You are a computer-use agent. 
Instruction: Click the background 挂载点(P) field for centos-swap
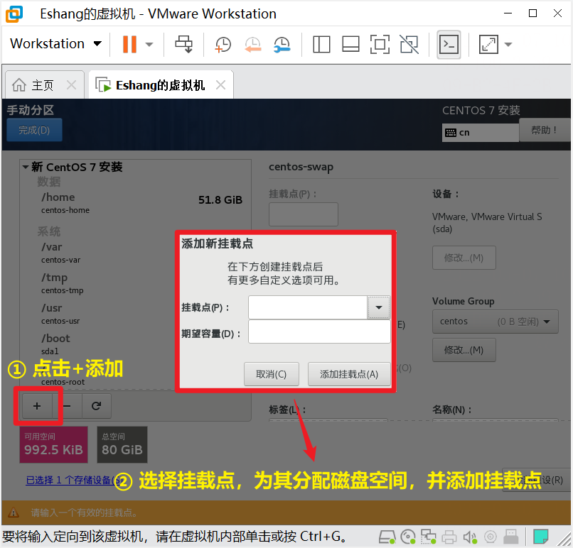304,214
